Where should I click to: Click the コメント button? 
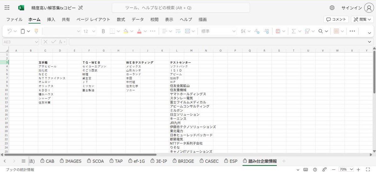[336, 19]
